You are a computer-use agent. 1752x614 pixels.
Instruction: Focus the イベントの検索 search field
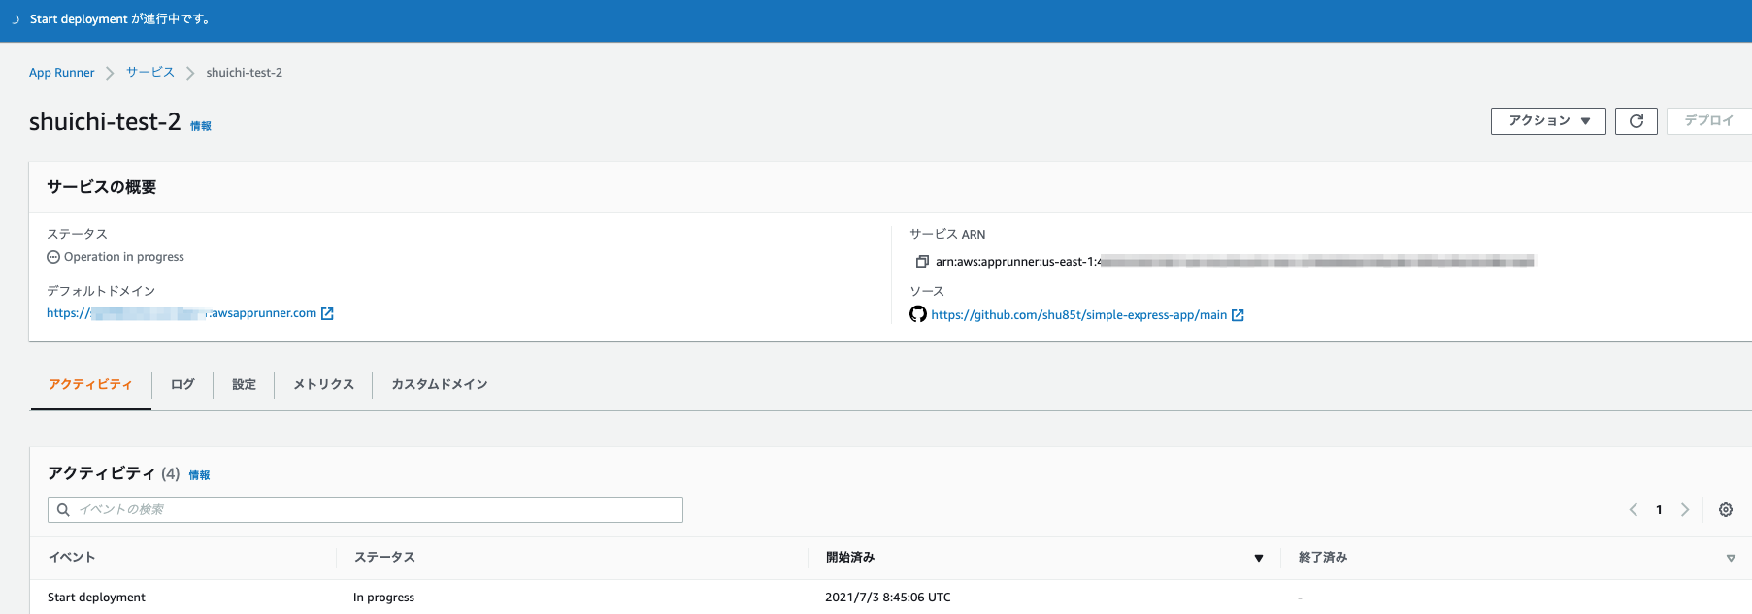[x=365, y=510]
